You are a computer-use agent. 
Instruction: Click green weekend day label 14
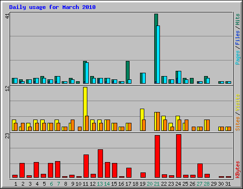tap(107, 184)
